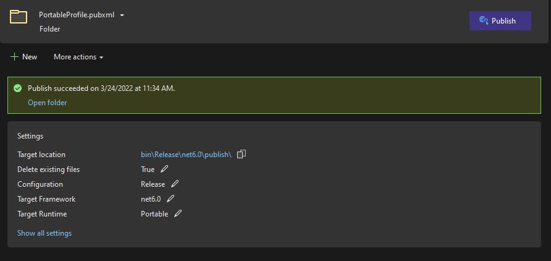Copy the target location path with copy icon
Image resolution: width=551 pixels, height=261 pixels.
click(x=242, y=154)
